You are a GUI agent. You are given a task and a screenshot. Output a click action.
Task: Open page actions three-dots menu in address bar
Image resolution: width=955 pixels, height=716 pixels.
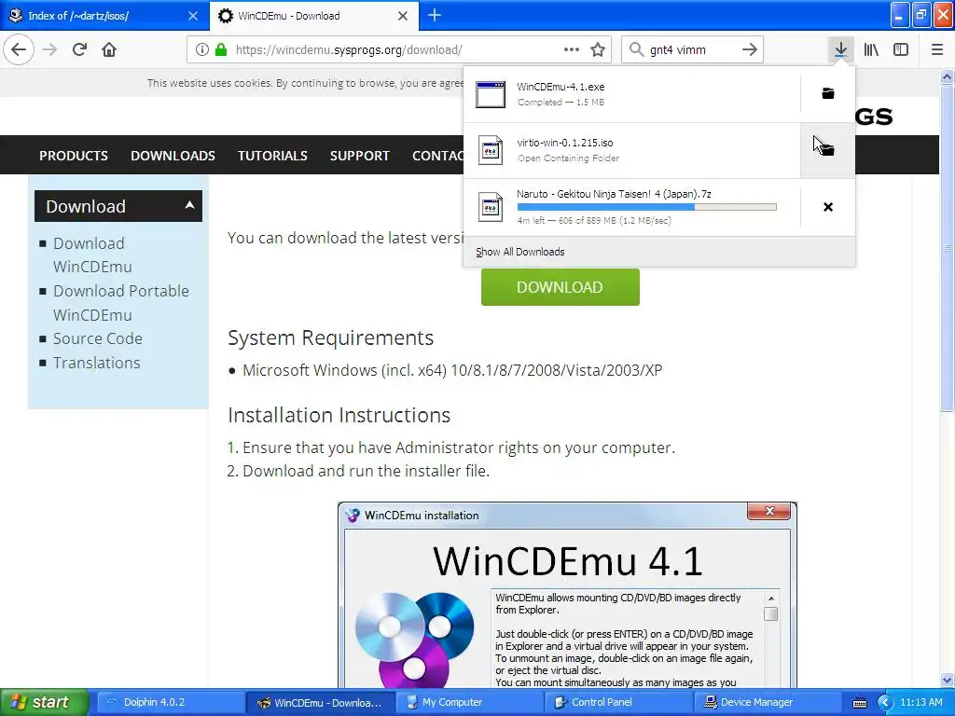click(x=572, y=49)
